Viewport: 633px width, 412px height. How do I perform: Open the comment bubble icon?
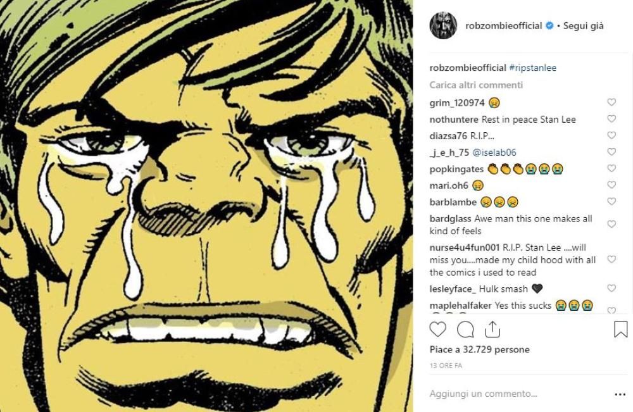465,329
